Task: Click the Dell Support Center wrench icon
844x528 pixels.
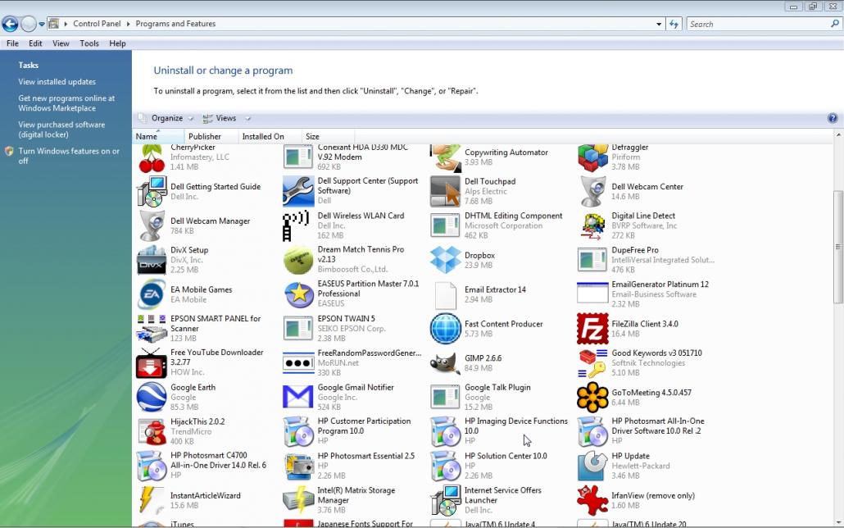Action: pos(298,191)
